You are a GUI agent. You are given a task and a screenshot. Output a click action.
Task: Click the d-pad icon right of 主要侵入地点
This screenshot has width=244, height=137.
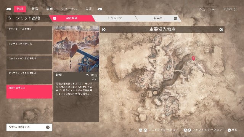[x=221, y=30]
